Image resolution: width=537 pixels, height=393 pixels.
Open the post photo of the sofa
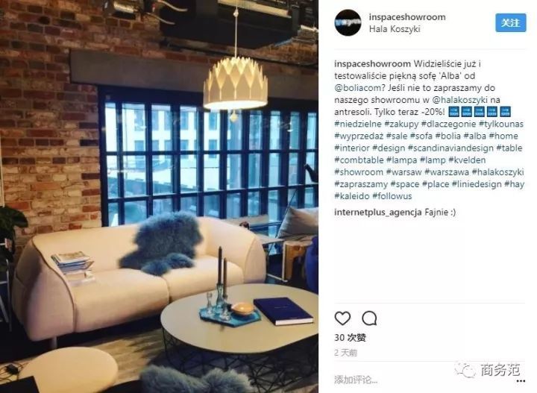160,197
